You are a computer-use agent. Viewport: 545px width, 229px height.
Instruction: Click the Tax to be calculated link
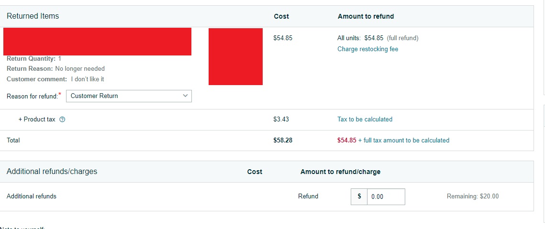(x=365, y=119)
